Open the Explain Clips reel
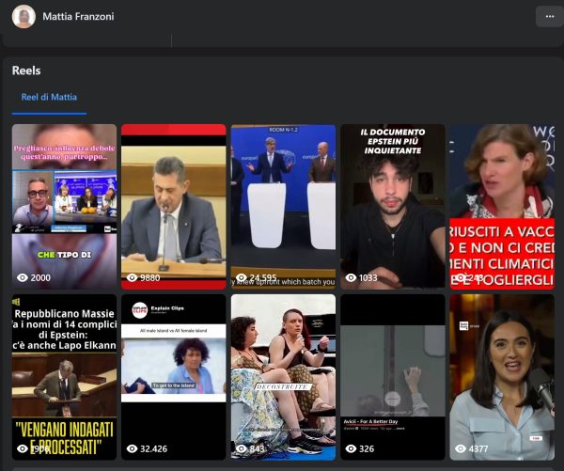Screen dimensions: 564x471 tap(174, 377)
